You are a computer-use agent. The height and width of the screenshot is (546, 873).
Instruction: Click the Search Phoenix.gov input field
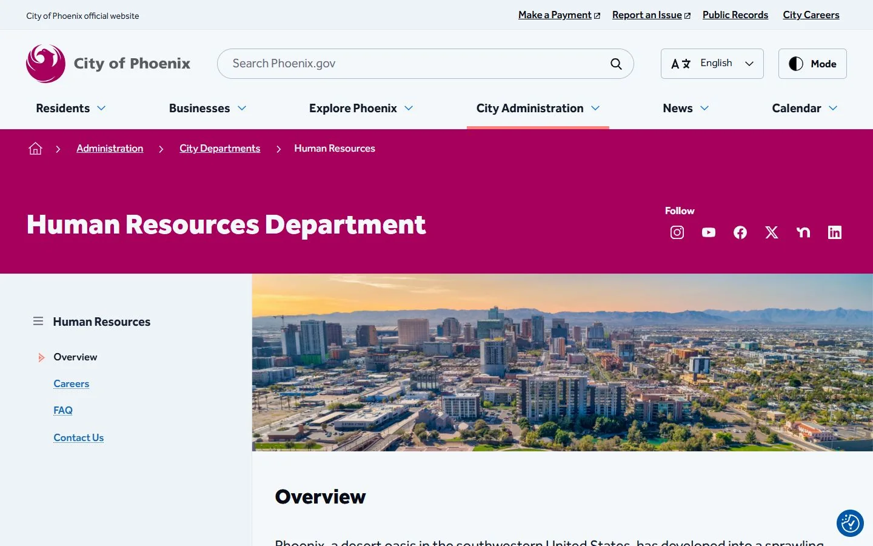coord(426,64)
